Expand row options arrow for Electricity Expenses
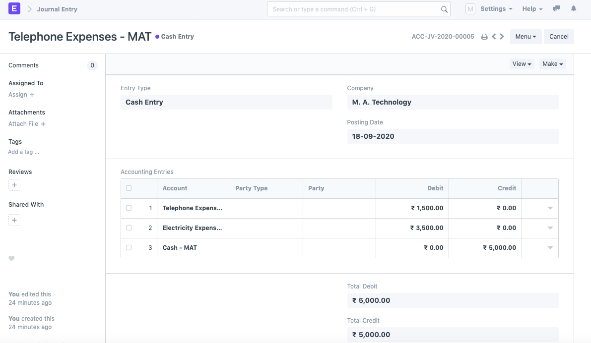Image resolution: width=591 pixels, height=343 pixels. 550,228
